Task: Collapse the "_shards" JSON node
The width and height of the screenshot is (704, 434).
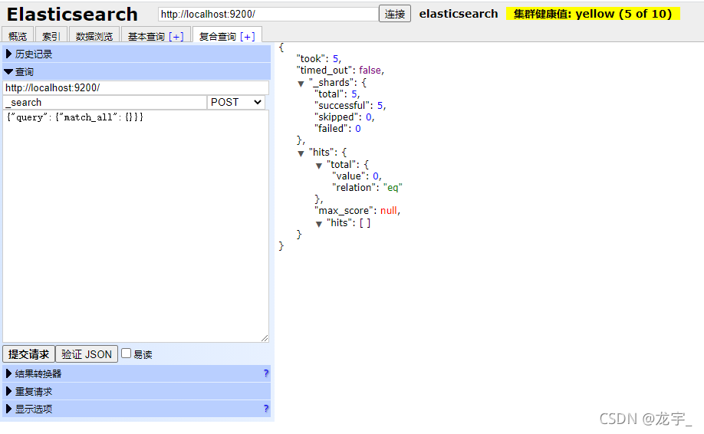Action: (301, 84)
